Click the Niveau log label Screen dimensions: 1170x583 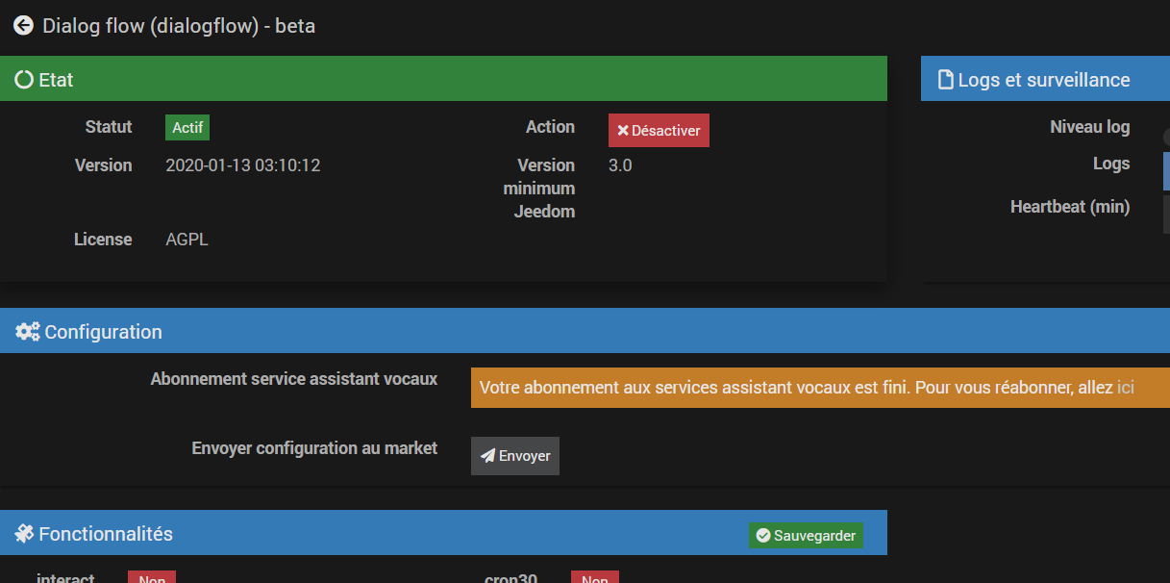point(1090,127)
